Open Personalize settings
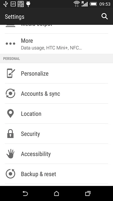This screenshot has height=201, width=113. click(56, 73)
